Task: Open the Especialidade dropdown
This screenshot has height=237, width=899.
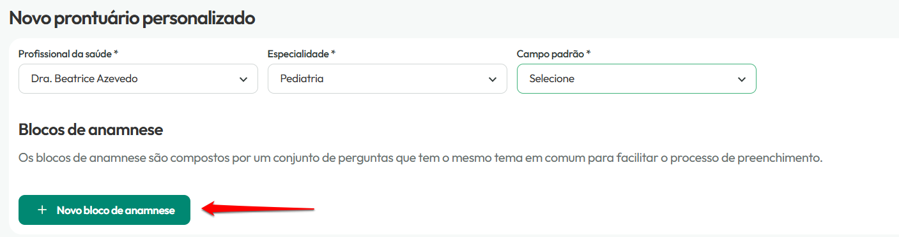Action: point(387,79)
